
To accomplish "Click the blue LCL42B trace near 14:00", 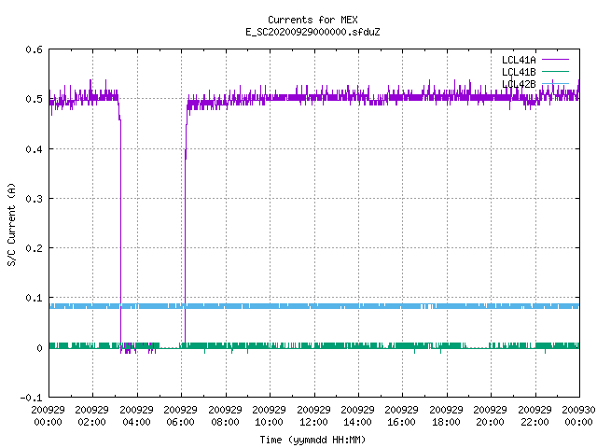I will (358, 306).
